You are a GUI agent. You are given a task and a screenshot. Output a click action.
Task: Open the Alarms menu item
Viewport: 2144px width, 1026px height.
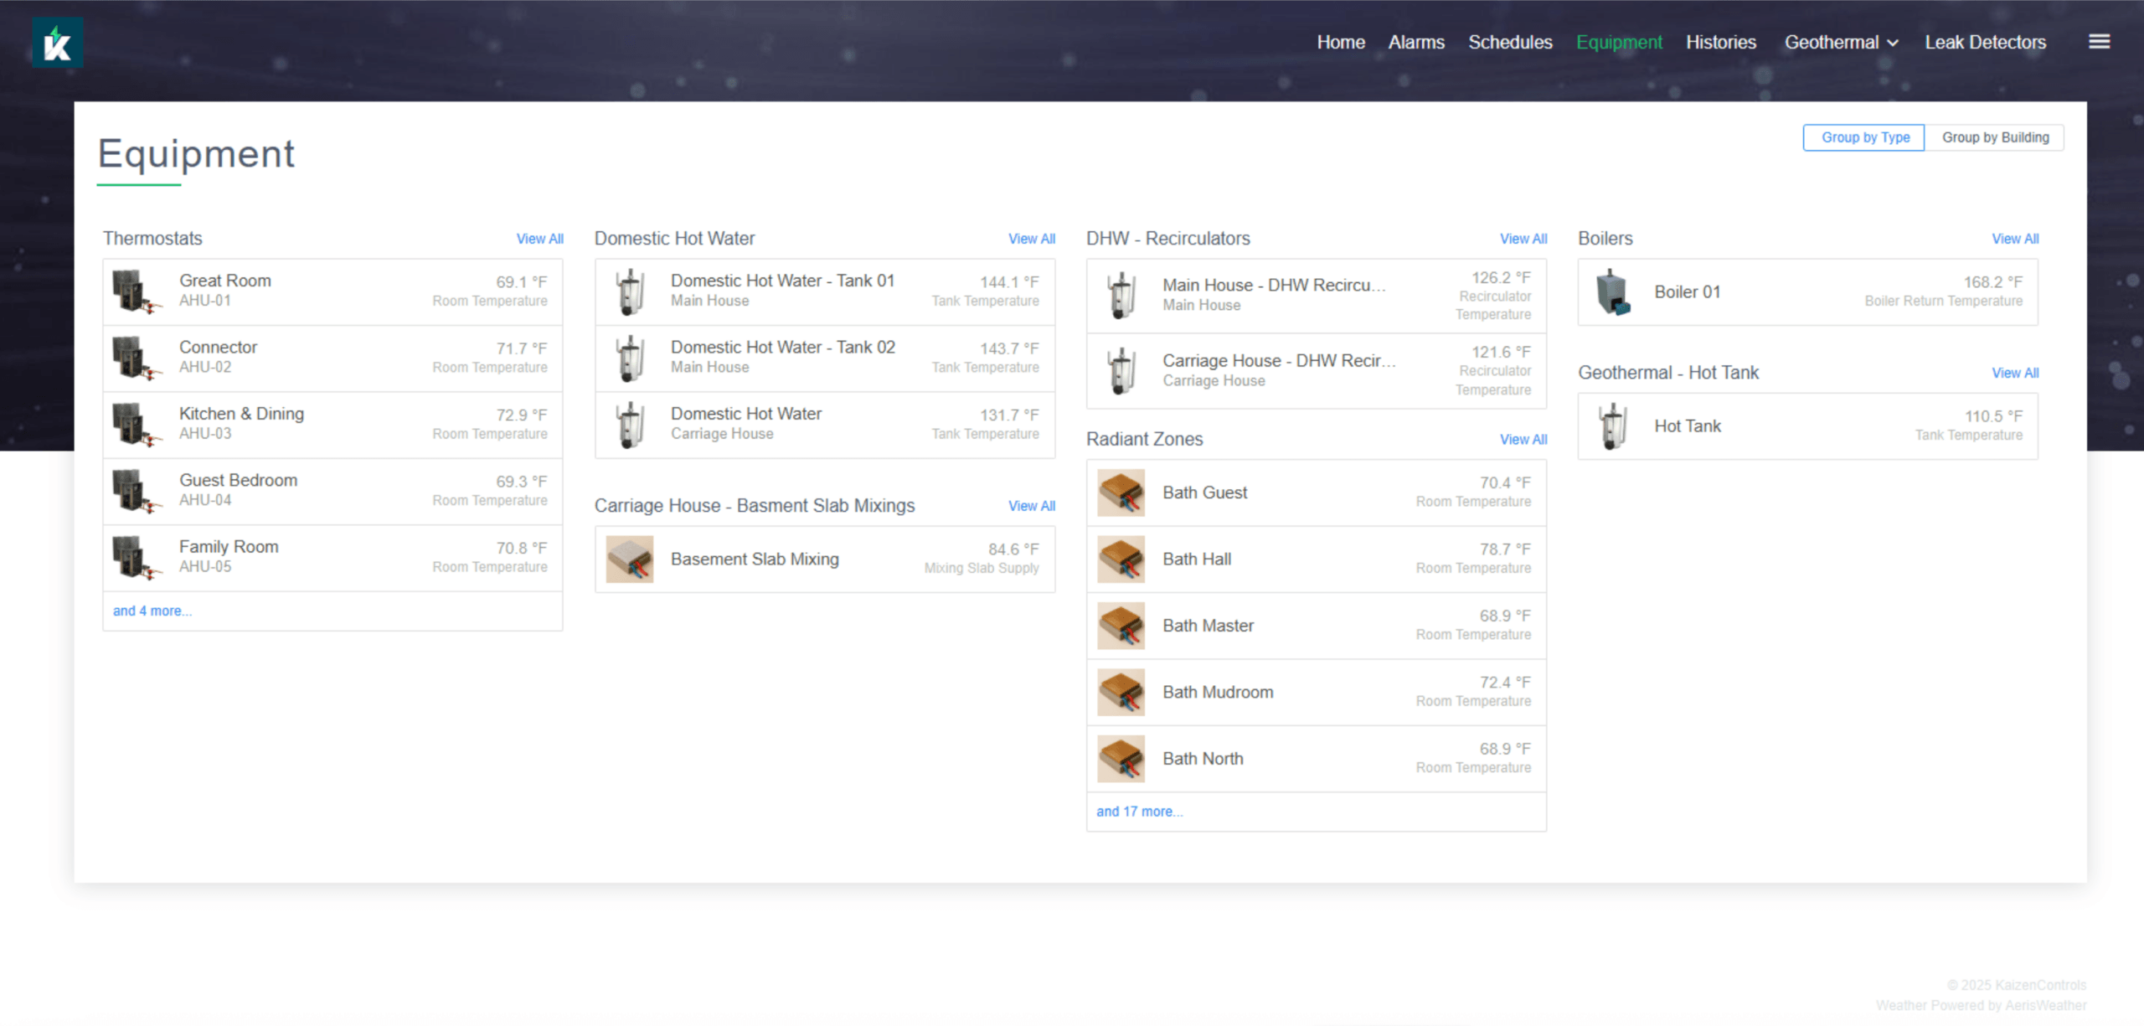point(1415,42)
